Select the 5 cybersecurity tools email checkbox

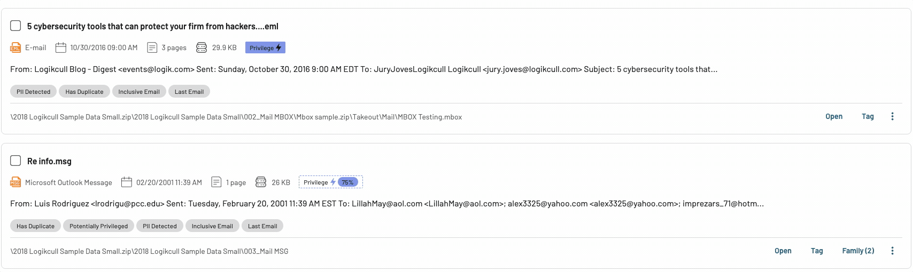coord(16,26)
